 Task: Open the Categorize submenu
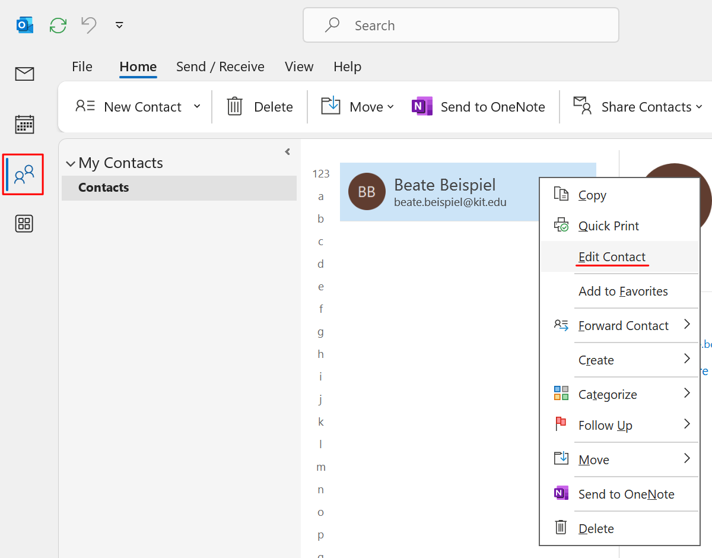click(619, 394)
